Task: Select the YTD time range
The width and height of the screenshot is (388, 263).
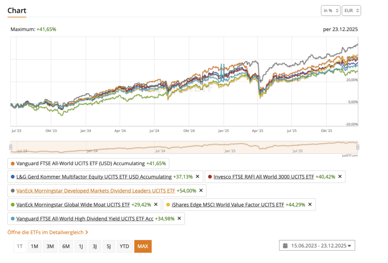Action: click(x=124, y=246)
